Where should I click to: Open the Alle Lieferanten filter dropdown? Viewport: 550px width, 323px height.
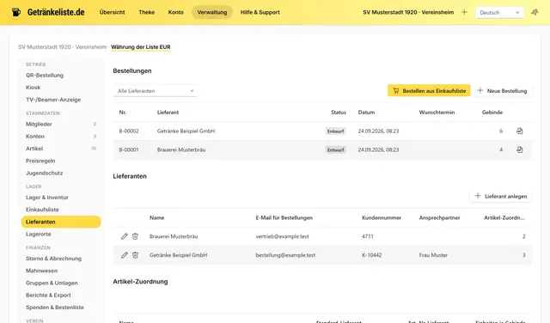[x=156, y=91]
